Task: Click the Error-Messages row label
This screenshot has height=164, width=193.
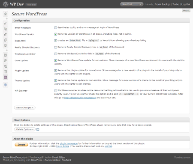Action: click(23, 28)
